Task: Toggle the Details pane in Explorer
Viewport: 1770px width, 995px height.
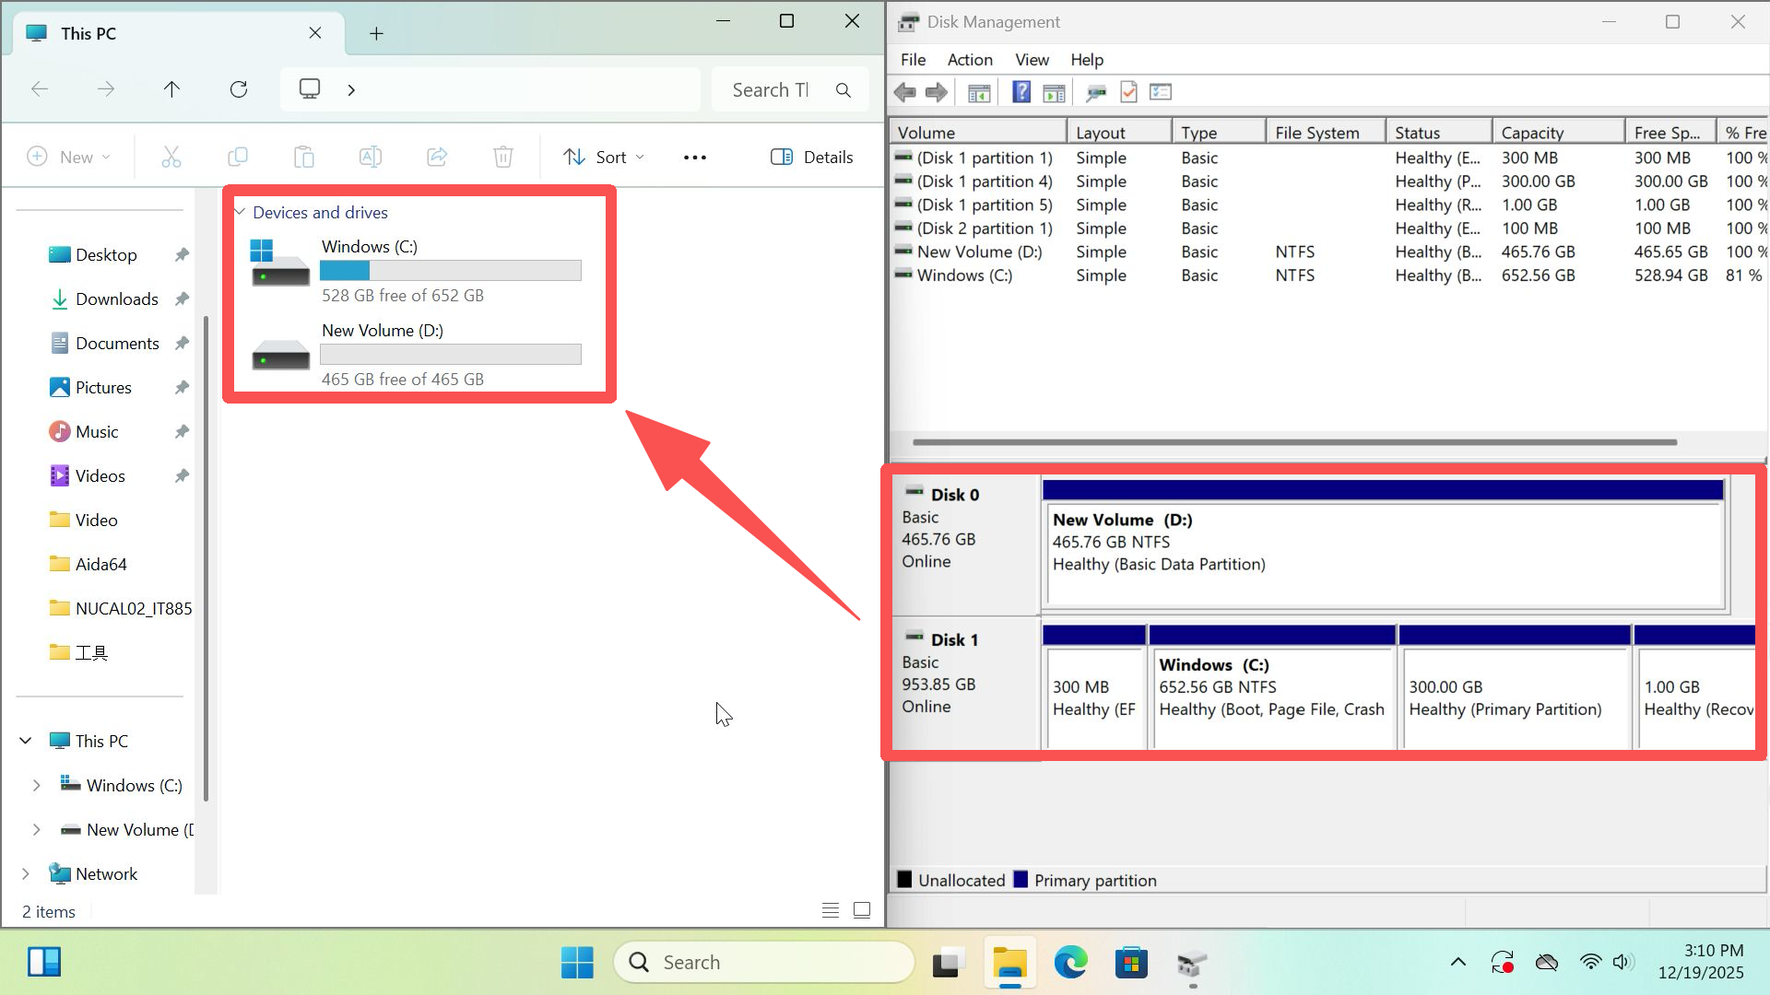Action: click(812, 157)
